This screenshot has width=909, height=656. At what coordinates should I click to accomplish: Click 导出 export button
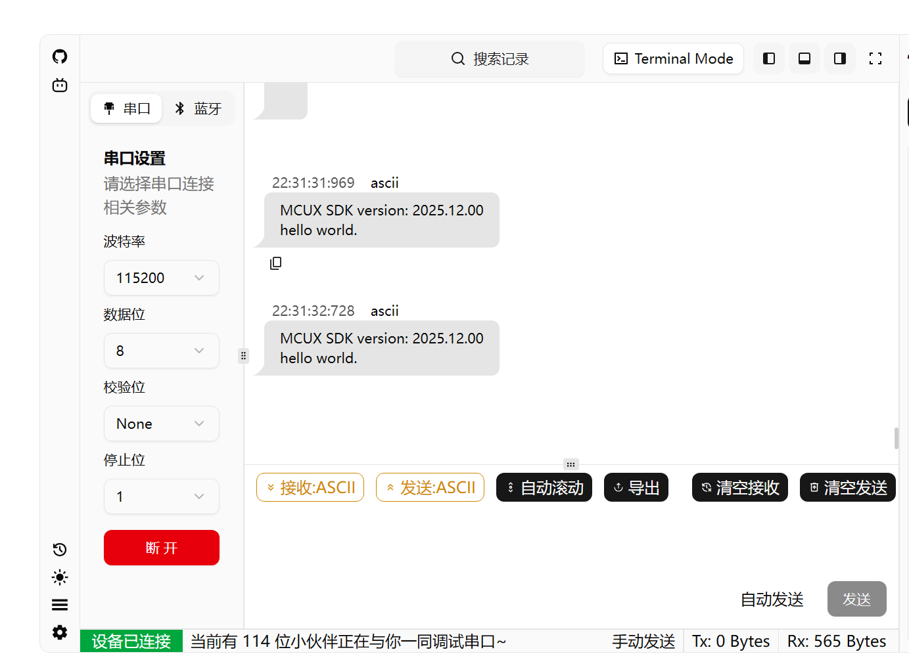coord(636,487)
